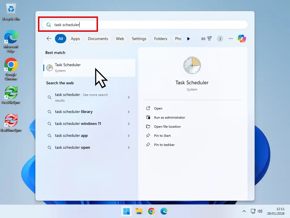Expand more search filter categories with the arrow
This screenshot has width=290, height=218.
(189, 38)
